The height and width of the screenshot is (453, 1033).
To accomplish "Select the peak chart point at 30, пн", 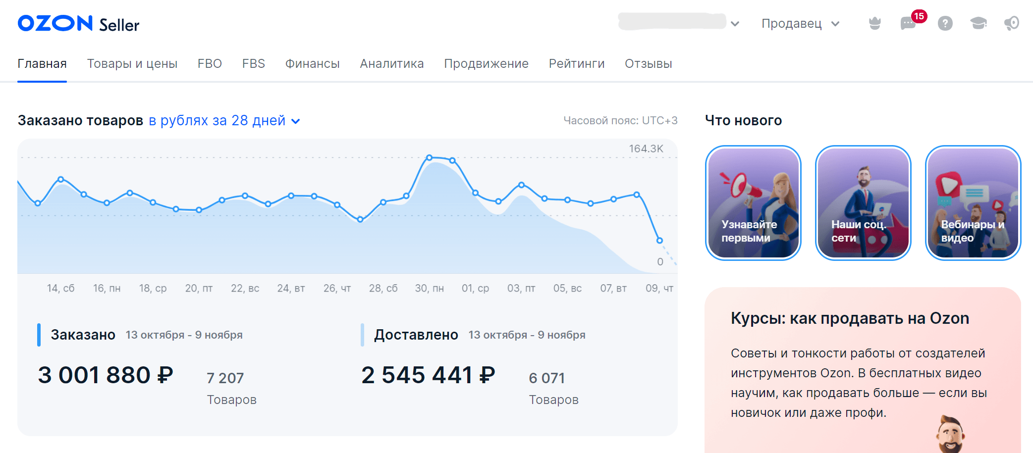I will [x=430, y=157].
